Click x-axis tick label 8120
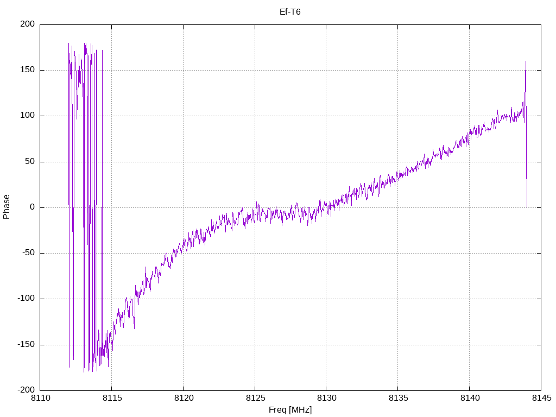The width and height of the screenshot is (556, 417). click(184, 398)
